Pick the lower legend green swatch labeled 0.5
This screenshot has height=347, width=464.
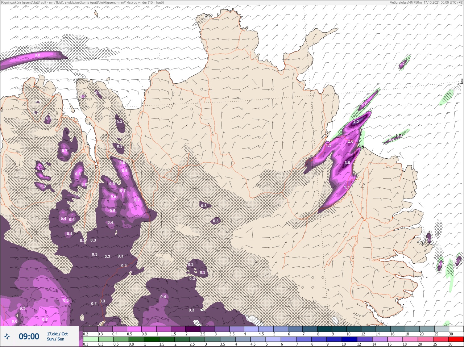pos(120,339)
